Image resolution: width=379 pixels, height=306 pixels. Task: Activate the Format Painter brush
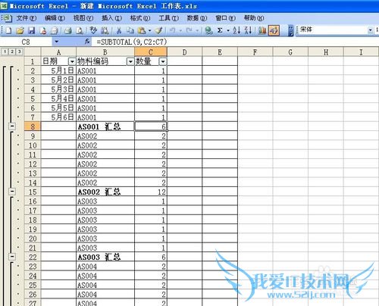158,30
